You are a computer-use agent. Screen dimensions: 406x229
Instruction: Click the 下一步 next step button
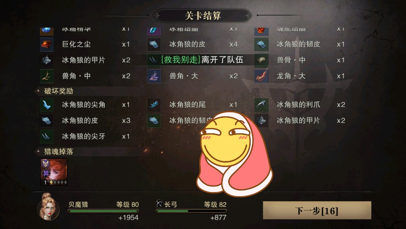pos(317,210)
